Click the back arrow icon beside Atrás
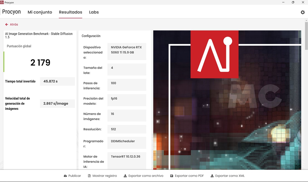Viewport: 308px width, 182px height. [x=7, y=24]
